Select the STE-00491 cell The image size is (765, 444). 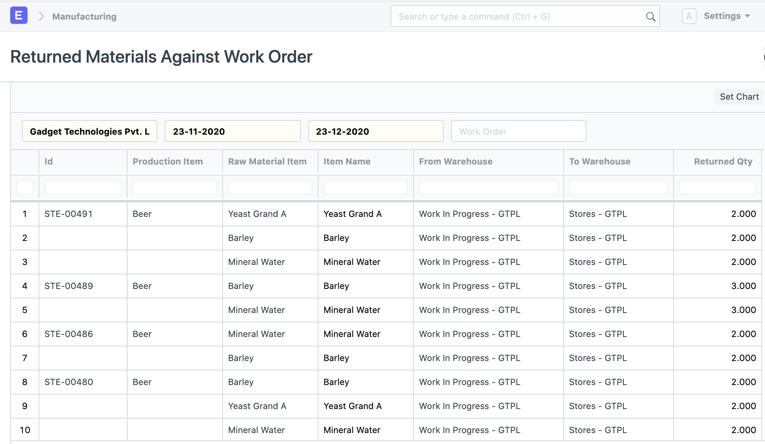click(68, 214)
